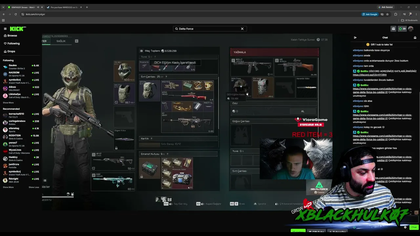
Task: Open fkknight's NBA 2K26 channel
Action: (x=21, y=180)
